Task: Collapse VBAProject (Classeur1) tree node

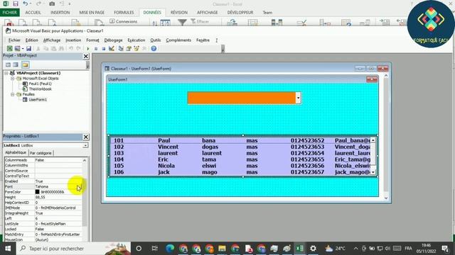Action: point(6,73)
